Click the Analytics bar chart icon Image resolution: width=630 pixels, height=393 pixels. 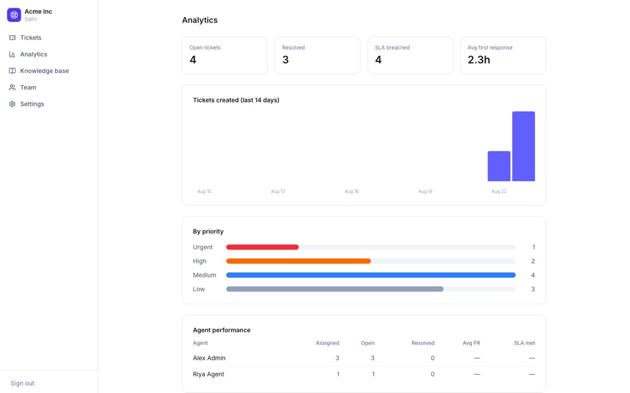(x=13, y=54)
